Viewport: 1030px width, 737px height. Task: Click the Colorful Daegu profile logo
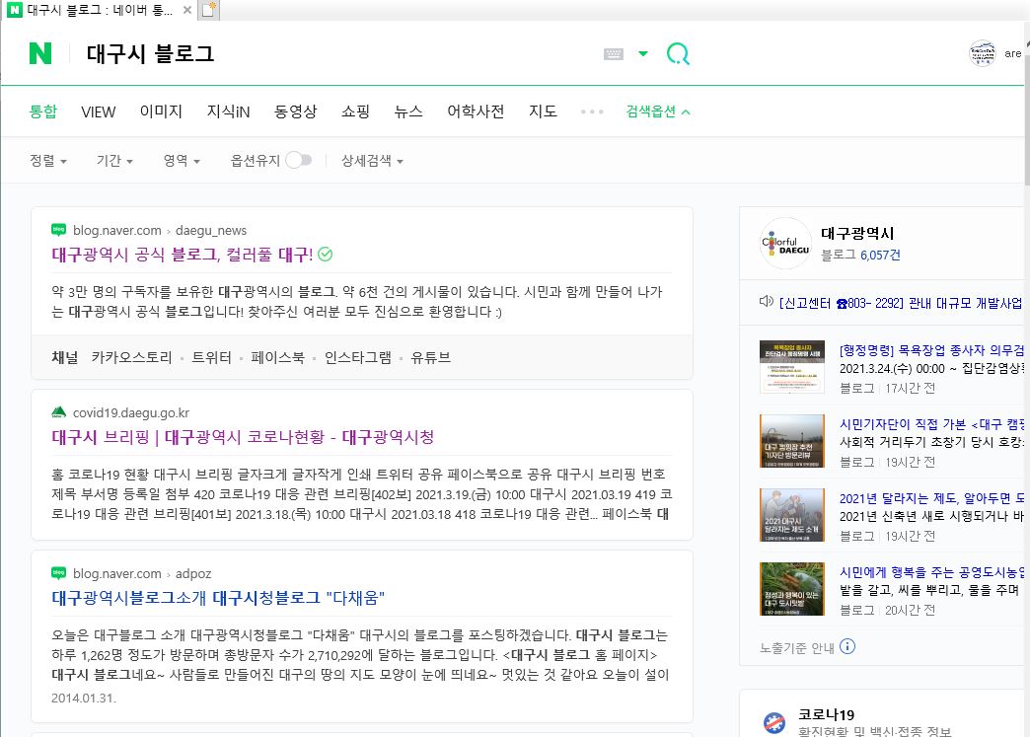(785, 243)
